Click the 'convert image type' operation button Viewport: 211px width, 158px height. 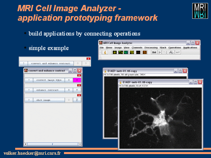49,80
